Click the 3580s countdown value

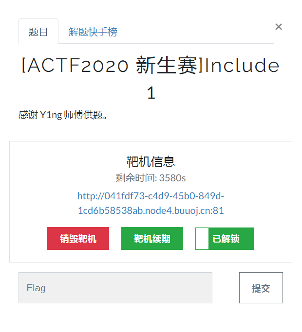172,178
